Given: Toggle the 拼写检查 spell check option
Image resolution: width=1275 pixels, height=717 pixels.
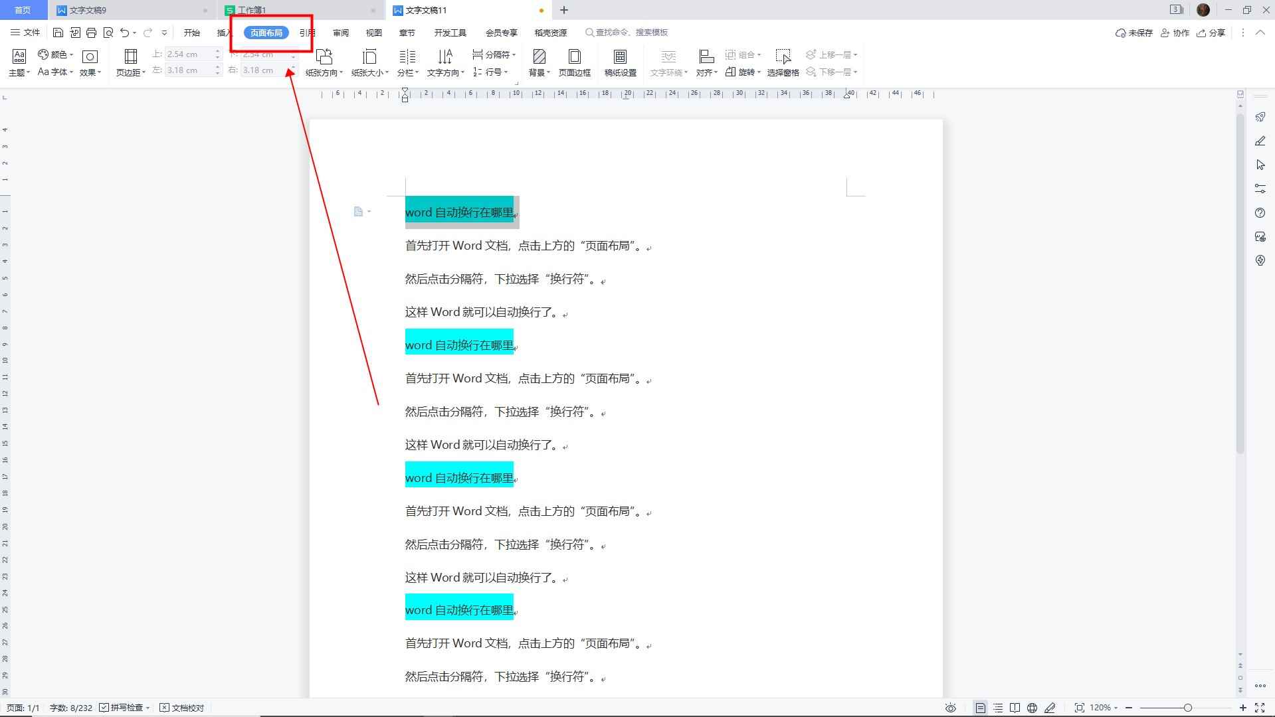Looking at the screenshot, I should [124, 708].
